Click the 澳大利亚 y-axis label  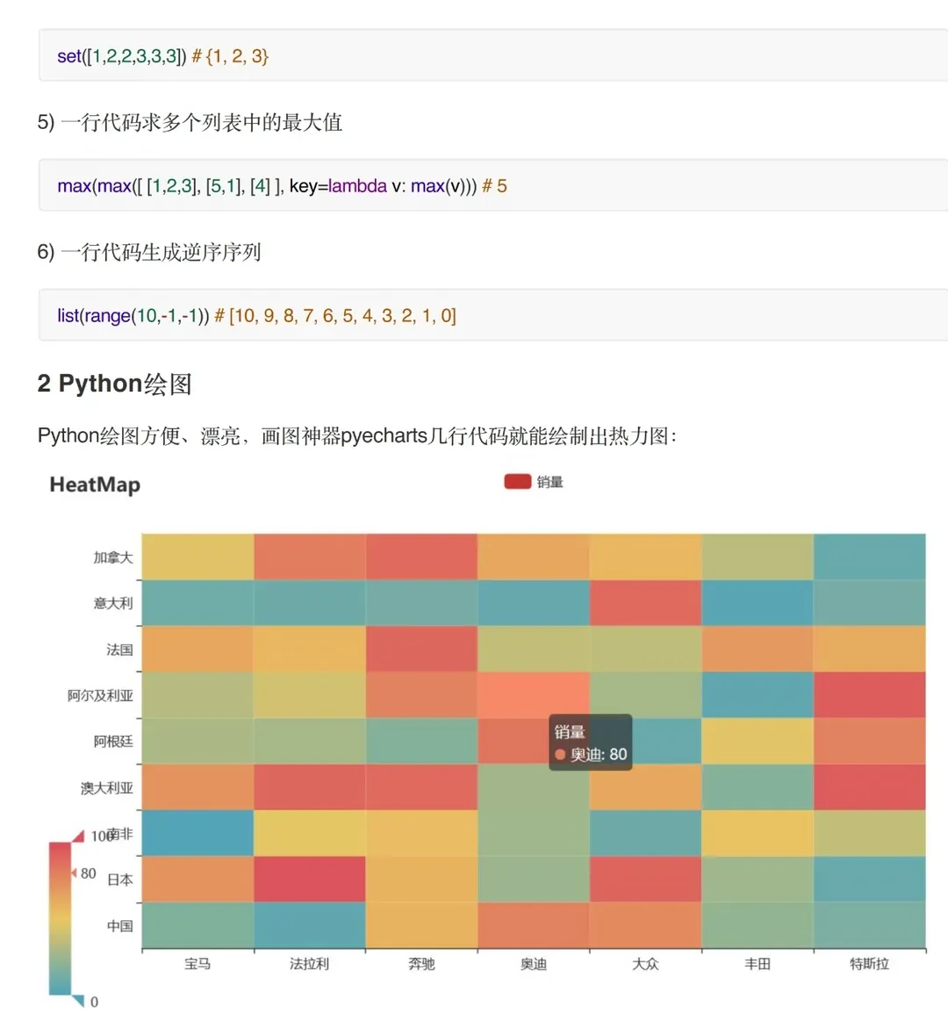(x=106, y=788)
